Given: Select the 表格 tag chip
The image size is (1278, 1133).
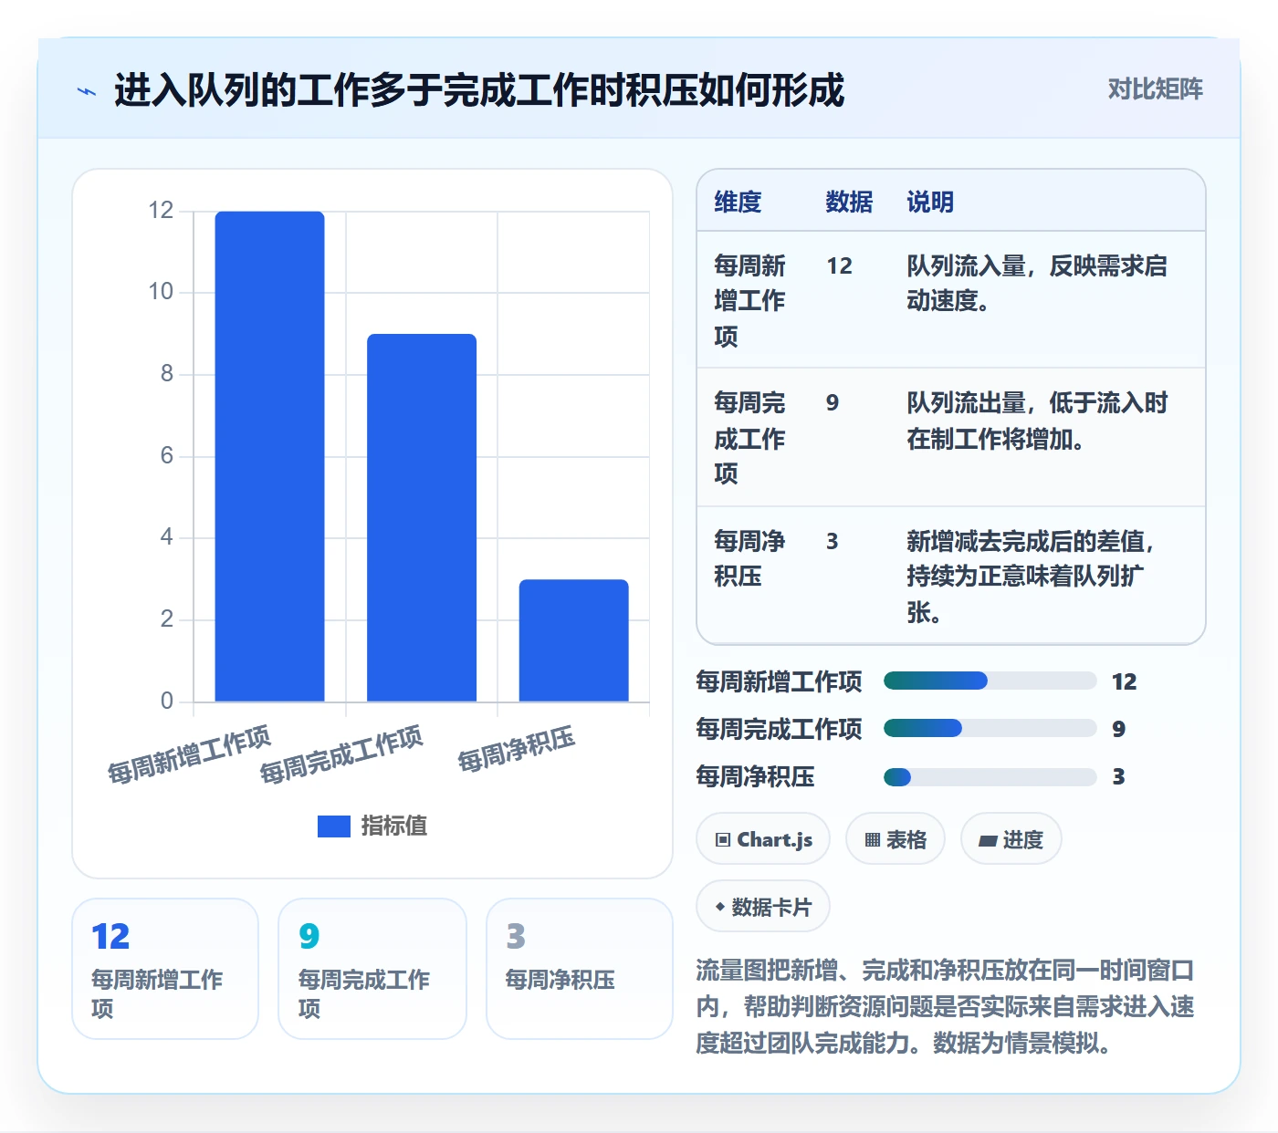Looking at the screenshot, I should [x=896, y=839].
